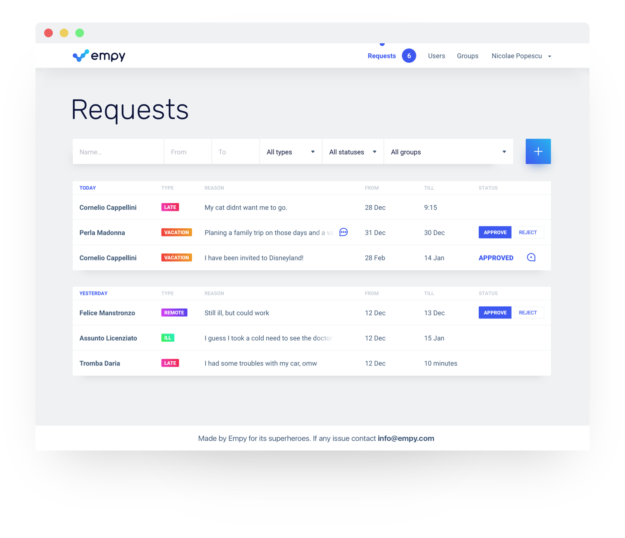Click the To date filter field
Image resolution: width=625 pixels, height=538 pixels.
tap(235, 152)
